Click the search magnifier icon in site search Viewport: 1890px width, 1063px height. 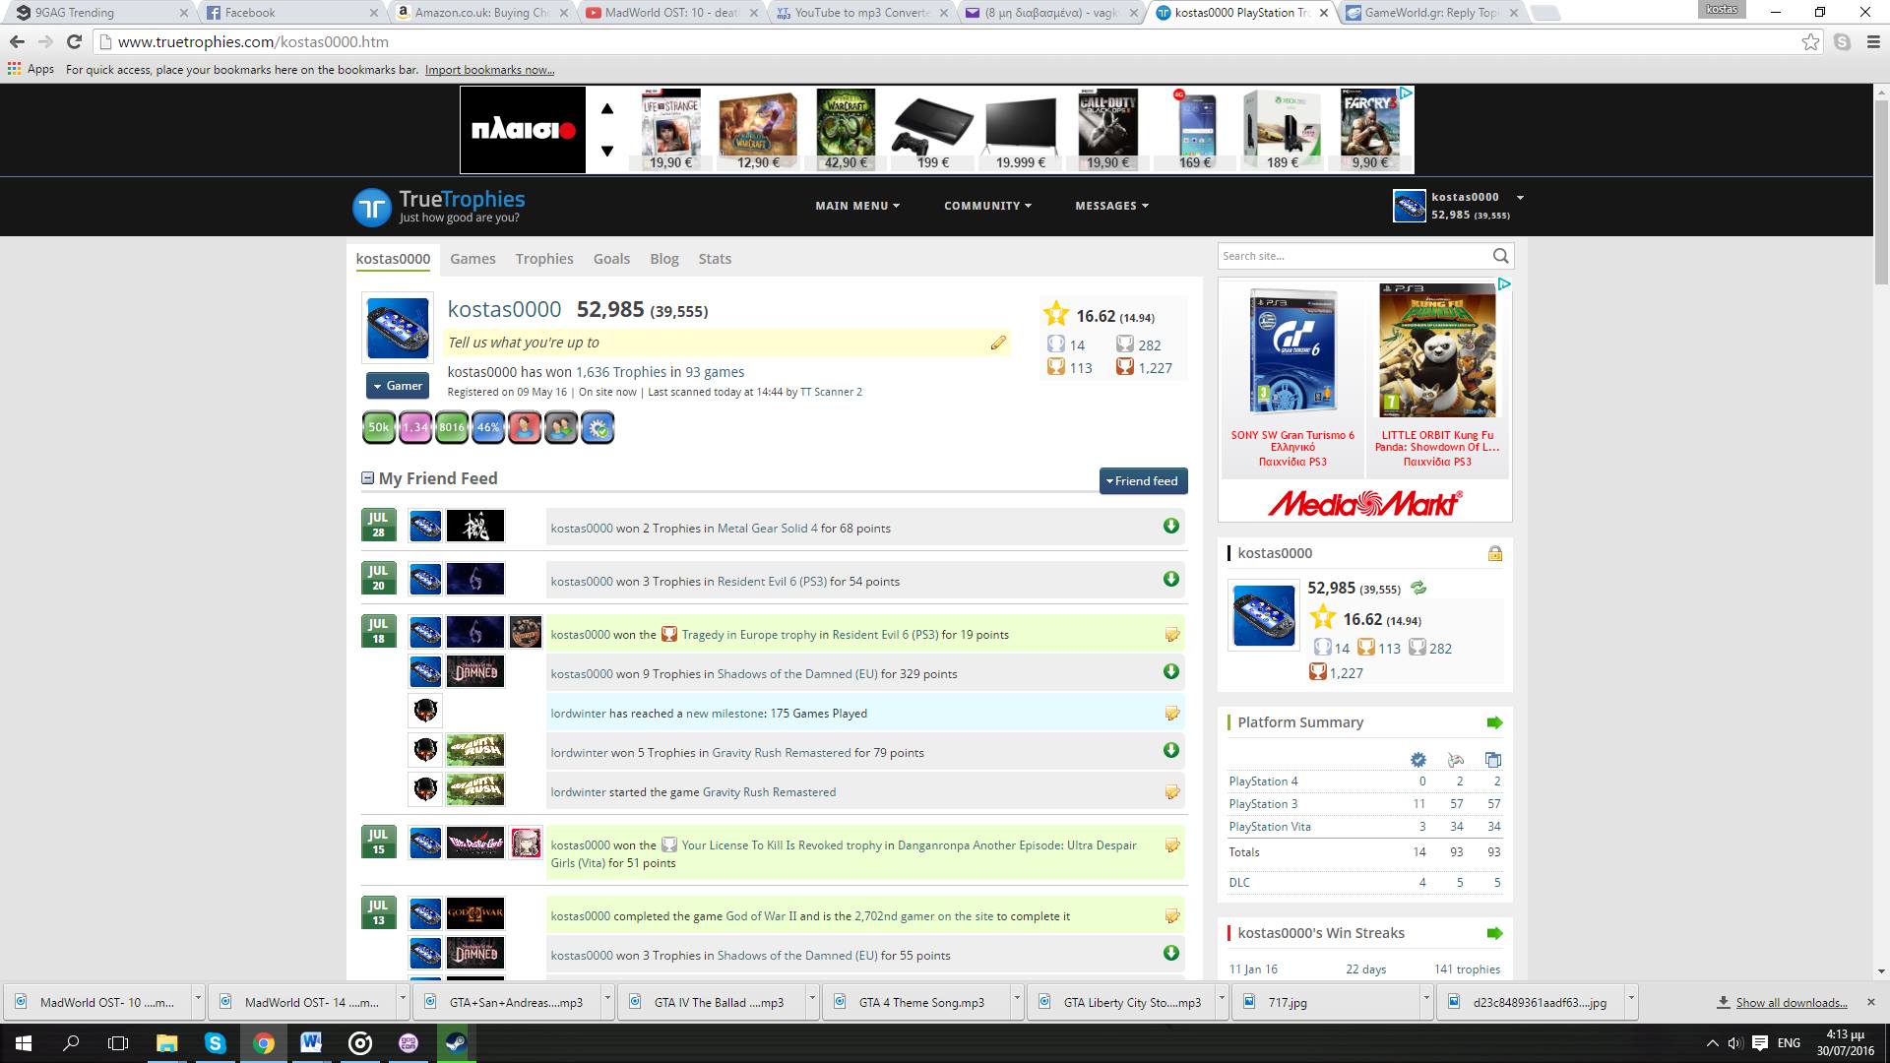pos(1500,256)
